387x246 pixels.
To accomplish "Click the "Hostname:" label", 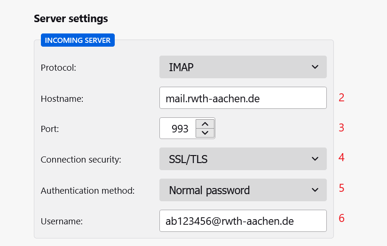I will coord(62,98).
